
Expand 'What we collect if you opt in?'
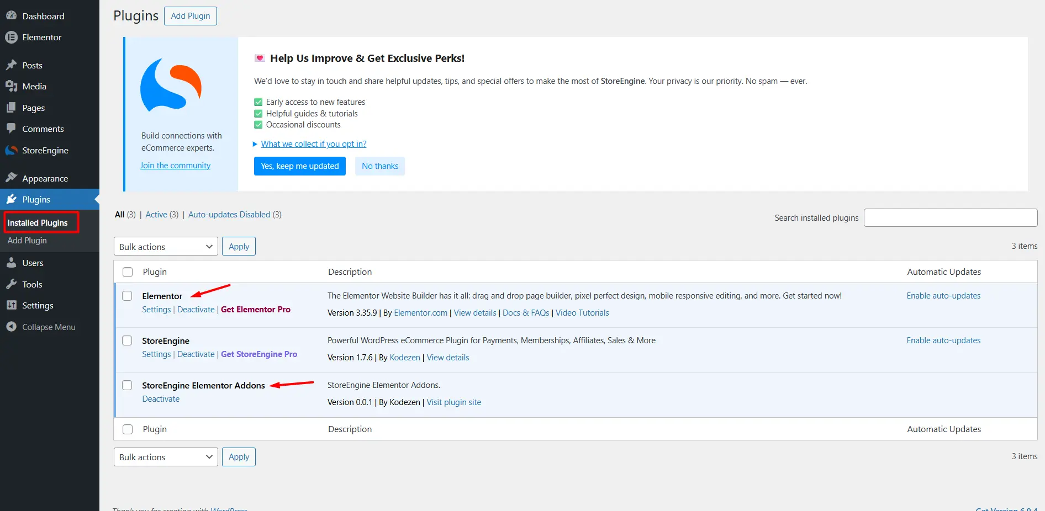pyautogui.click(x=313, y=144)
